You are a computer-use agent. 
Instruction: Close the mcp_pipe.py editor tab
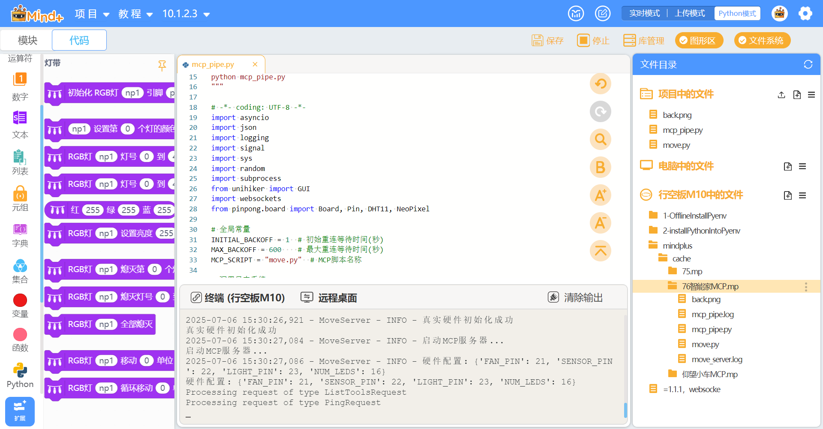(255, 64)
